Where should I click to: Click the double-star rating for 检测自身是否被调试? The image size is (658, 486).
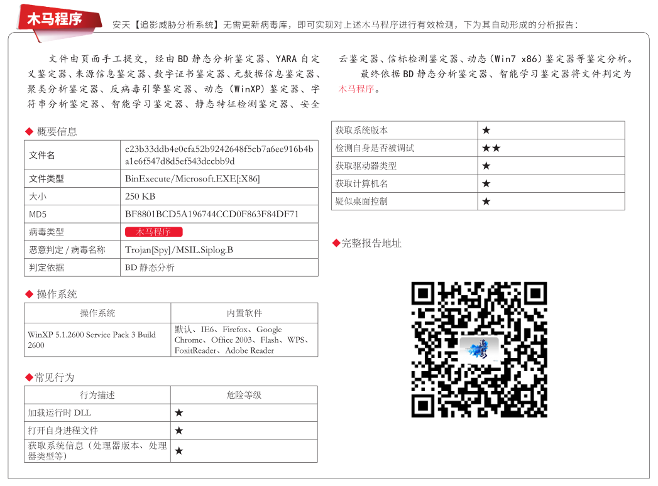(x=491, y=148)
